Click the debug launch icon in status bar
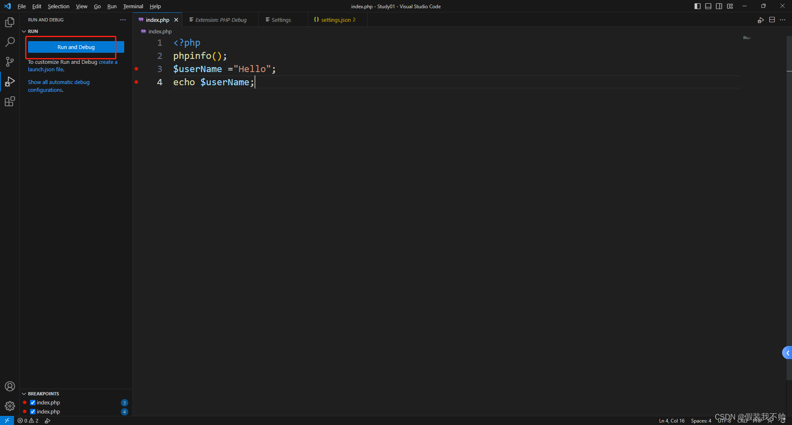The image size is (792, 425). point(47,420)
